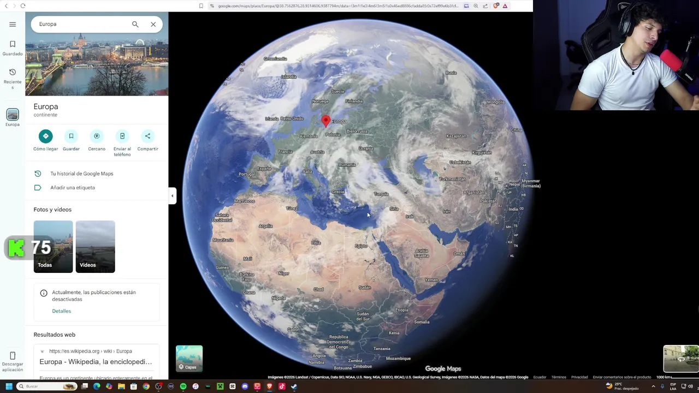Viewport: 699px width, 393px height.
Task: Click the header photo of Europa
Action: 97,65
